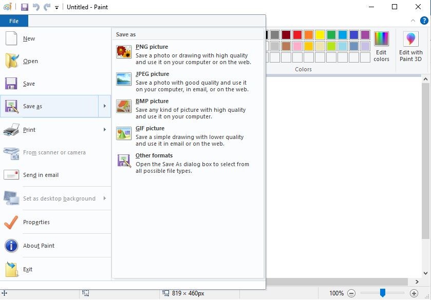431x300 pixels.
Task: Click the PNG picture flower icon
Action: coord(124,52)
